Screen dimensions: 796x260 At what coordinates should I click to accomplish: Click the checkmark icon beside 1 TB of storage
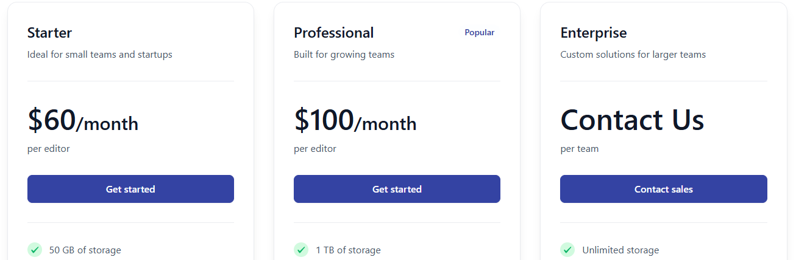(301, 250)
